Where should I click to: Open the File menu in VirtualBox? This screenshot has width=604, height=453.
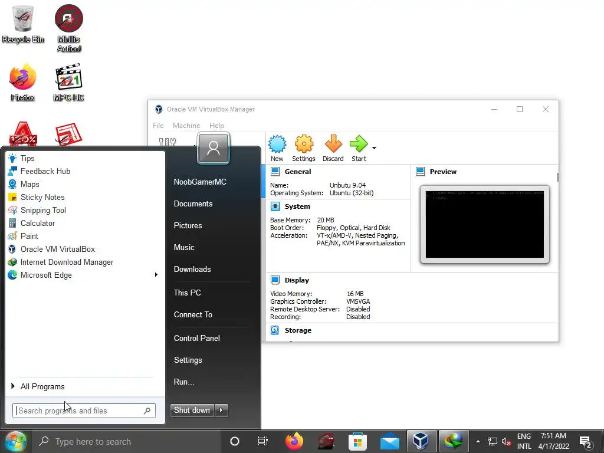pyautogui.click(x=158, y=126)
